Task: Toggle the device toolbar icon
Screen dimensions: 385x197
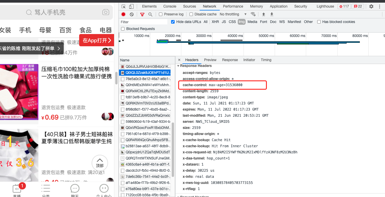Action: click(131, 6)
